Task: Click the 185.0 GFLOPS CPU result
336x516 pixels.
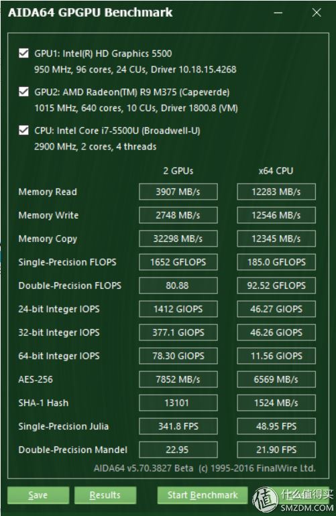Action: point(276,262)
